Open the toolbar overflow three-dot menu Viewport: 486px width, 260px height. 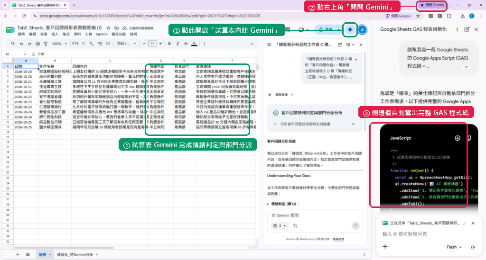205,44
